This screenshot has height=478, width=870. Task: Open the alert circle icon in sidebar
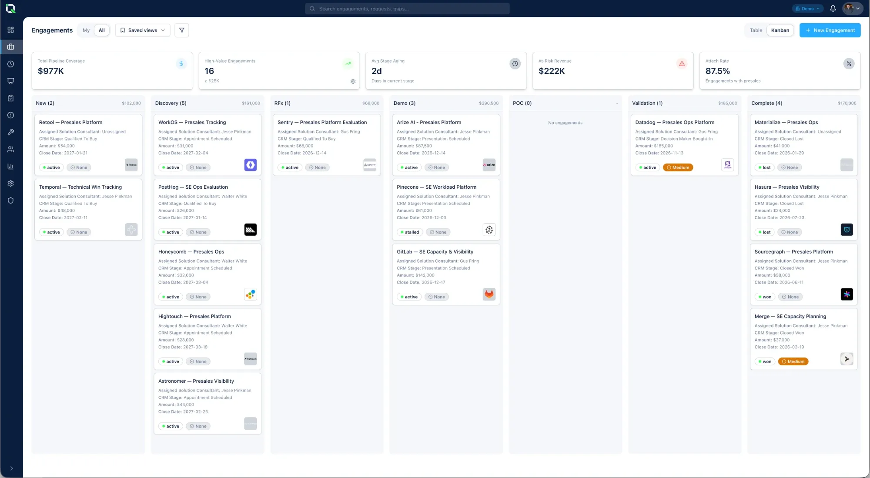click(11, 115)
